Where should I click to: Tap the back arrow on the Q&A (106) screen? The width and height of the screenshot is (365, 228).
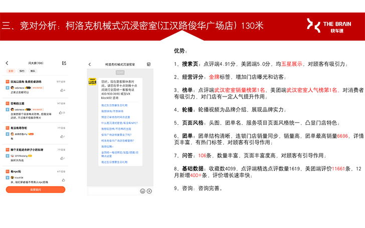coord(7,63)
